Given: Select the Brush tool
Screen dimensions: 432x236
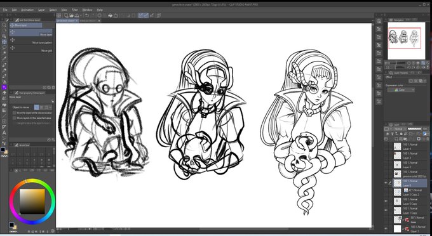Looking at the screenshot, I should click(x=4, y=76).
